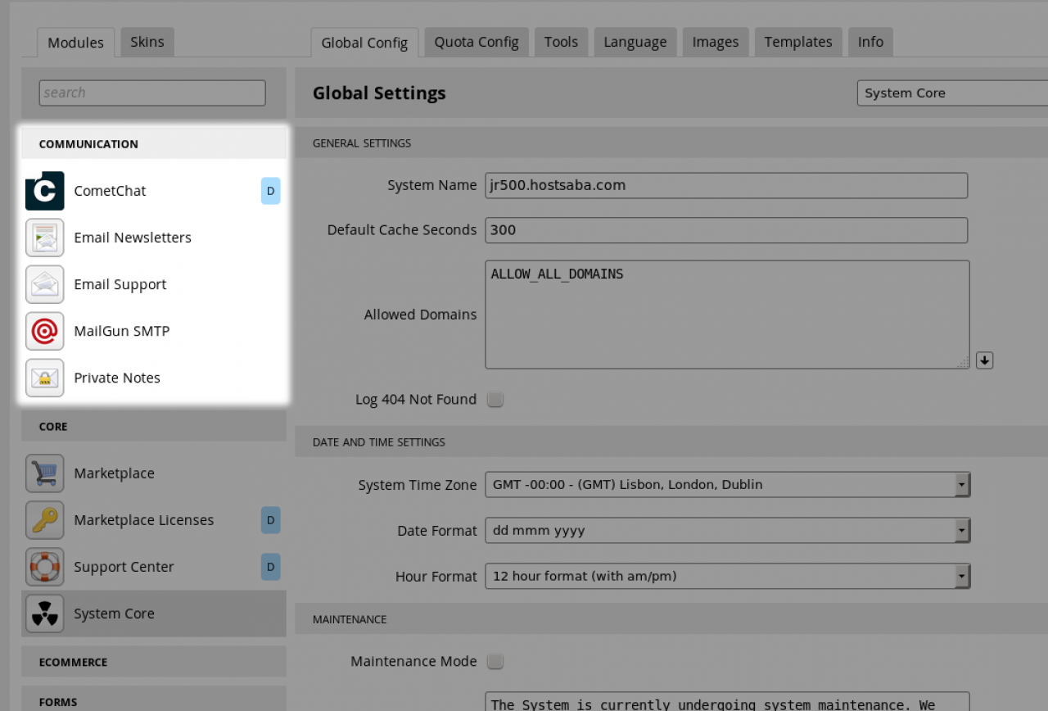Click the module search field
Viewport: 1048px width, 711px height.
pyautogui.click(x=152, y=93)
